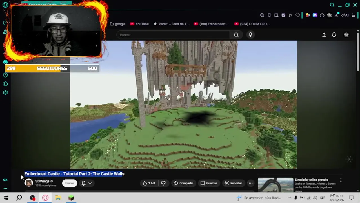360x203 pixels.
Task: Open YouTube account avatar menu
Action: 346,35
